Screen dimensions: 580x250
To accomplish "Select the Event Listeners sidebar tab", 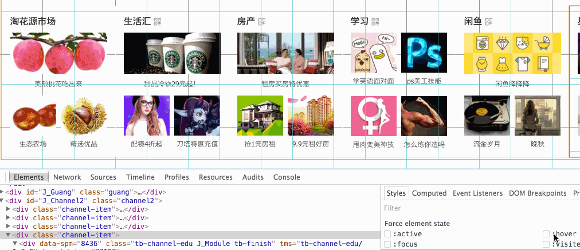I will (x=477, y=193).
